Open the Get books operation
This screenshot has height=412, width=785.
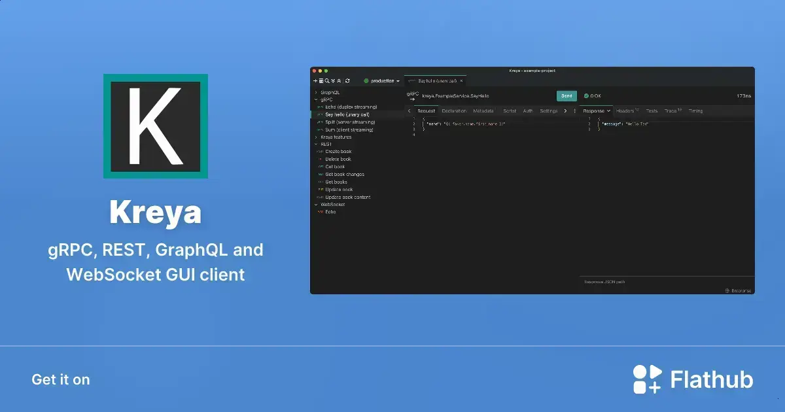[336, 182]
